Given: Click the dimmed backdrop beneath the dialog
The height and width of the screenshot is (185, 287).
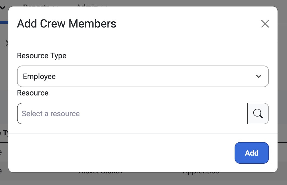Looking at the screenshot, I should [x=143, y=179].
